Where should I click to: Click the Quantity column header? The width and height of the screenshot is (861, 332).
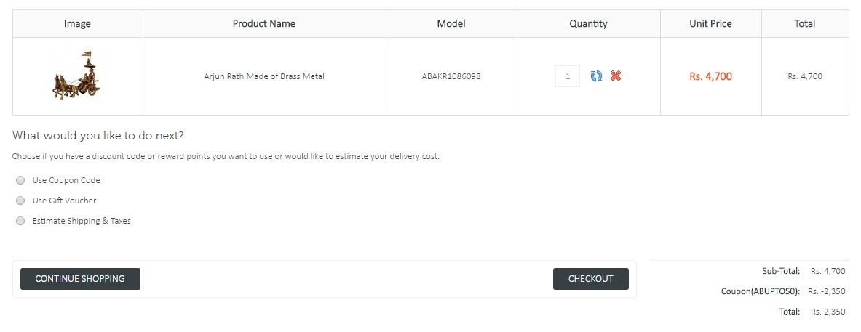(588, 24)
